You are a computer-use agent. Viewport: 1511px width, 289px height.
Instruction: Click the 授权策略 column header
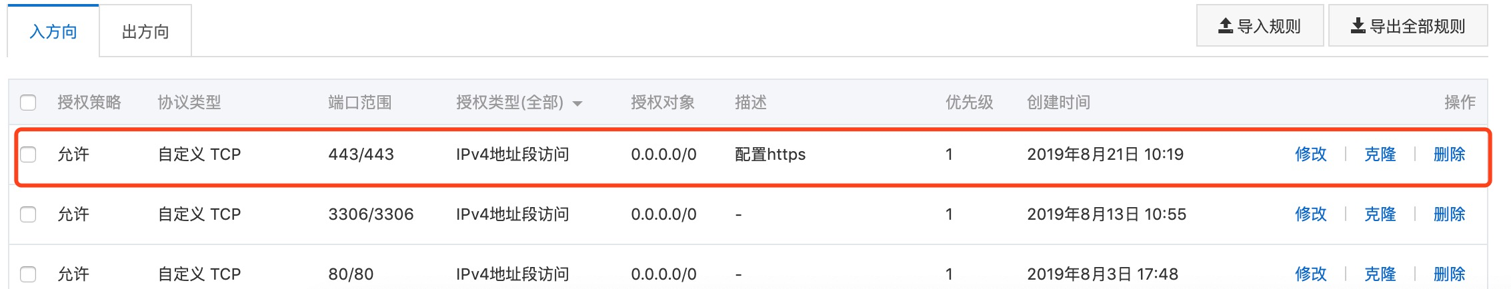coord(89,103)
